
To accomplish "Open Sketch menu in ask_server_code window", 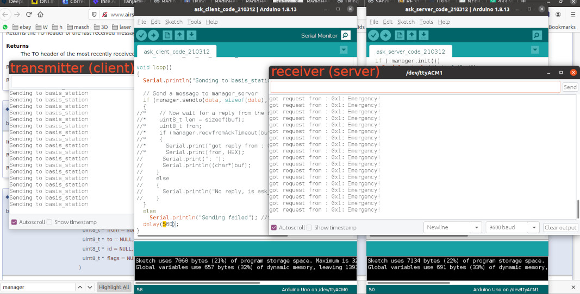I will click(406, 22).
